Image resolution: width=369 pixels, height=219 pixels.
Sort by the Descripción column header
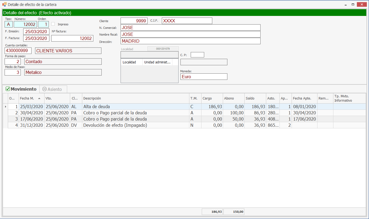click(x=135, y=98)
